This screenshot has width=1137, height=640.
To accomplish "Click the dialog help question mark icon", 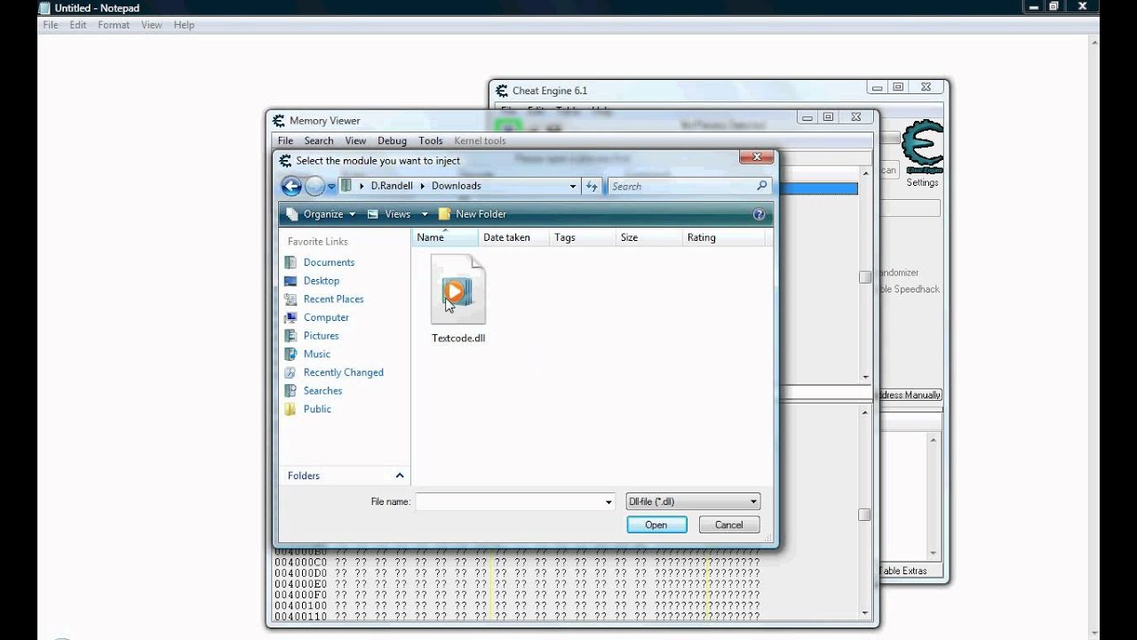I will pos(759,214).
